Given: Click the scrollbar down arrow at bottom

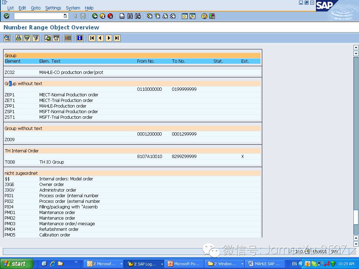Looking at the screenshot, I should click(x=356, y=244).
